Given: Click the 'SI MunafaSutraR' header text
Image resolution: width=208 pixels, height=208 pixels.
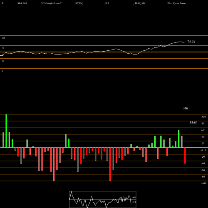Looking at the screenshot, I should pyautogui.click(x=51, y=3).
